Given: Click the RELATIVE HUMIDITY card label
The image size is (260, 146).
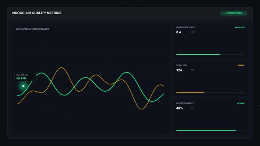Looking at the screenshot, I should coord(185,103).
